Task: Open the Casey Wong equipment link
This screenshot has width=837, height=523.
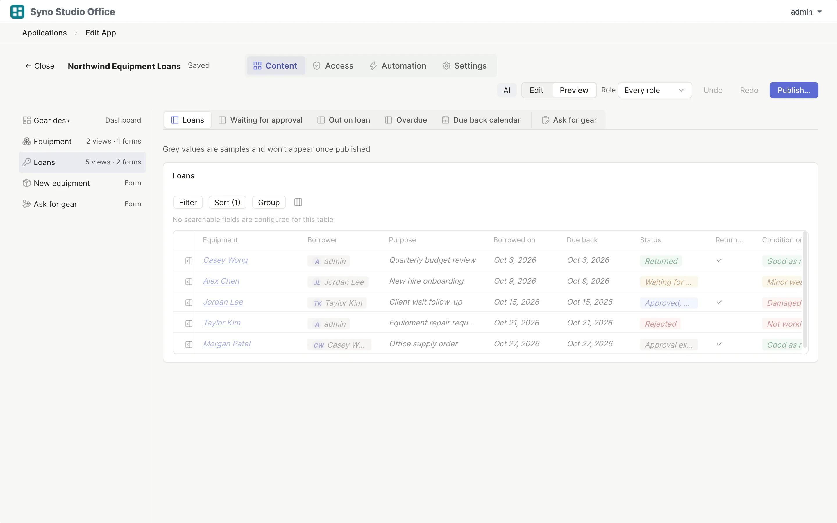Action: pos(225,260)
